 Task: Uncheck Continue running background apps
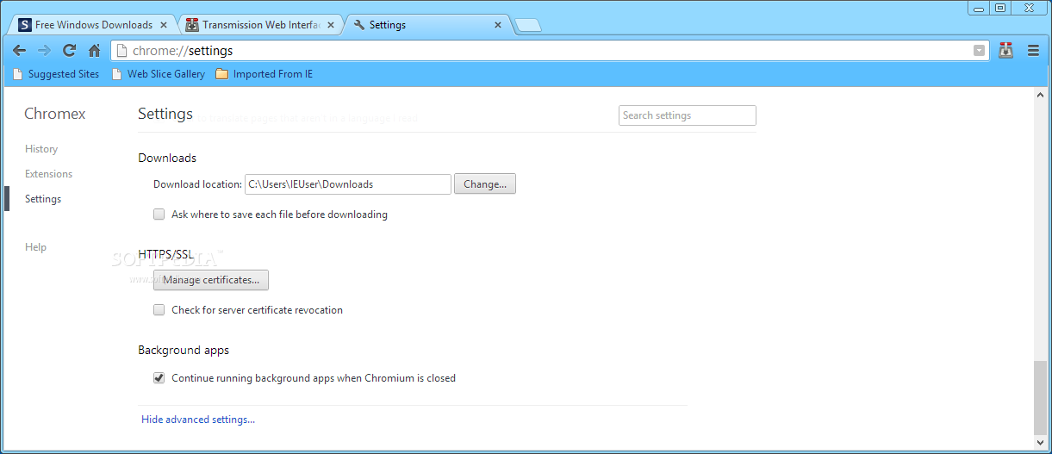(159, 378)
